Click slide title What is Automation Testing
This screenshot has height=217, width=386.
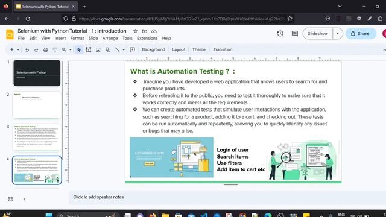183,71
